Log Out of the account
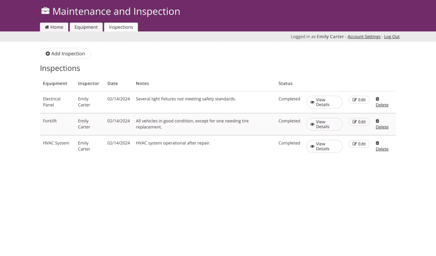This screenshot has width=436, height=256. click(x=392, y=37)
